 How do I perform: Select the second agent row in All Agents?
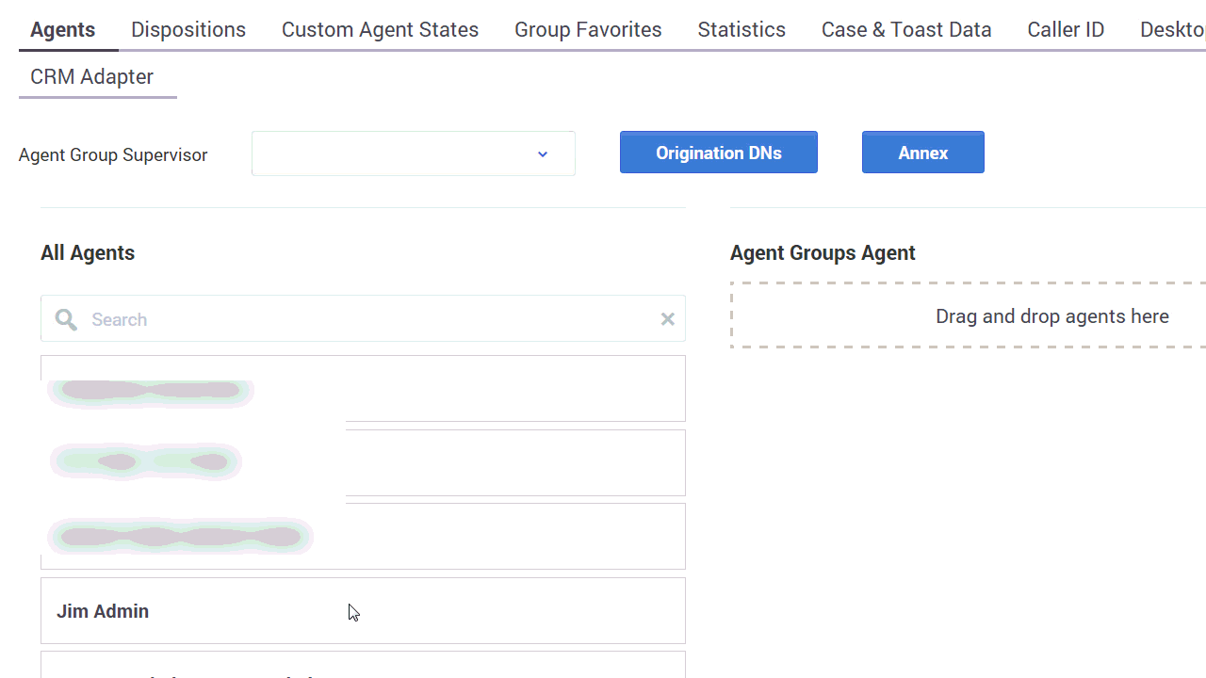363,462
